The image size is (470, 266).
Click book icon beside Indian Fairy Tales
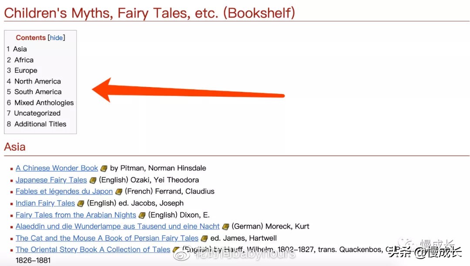tap(81, 203)
